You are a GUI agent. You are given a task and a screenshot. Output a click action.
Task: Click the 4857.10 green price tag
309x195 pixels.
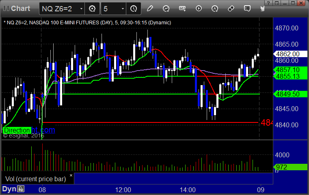[x=290, y=70]
